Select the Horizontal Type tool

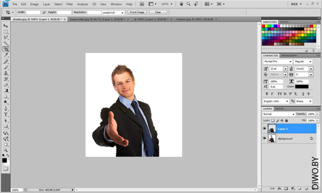click(x=6, y=115)
